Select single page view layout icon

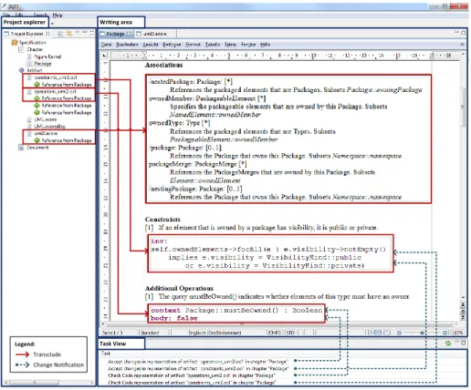tap(370, 333)
